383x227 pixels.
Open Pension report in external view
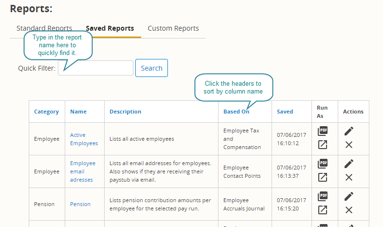pos(323,210)
